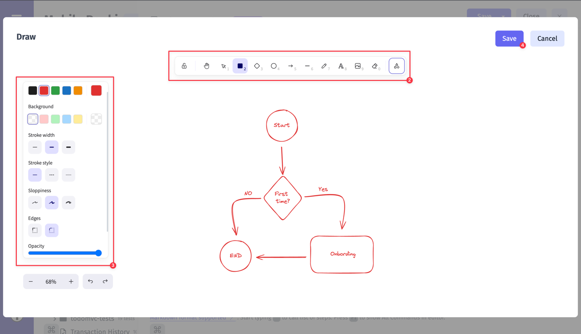Select the Text tool
Screen dimensions: 581x334
[x=341, y=65]
